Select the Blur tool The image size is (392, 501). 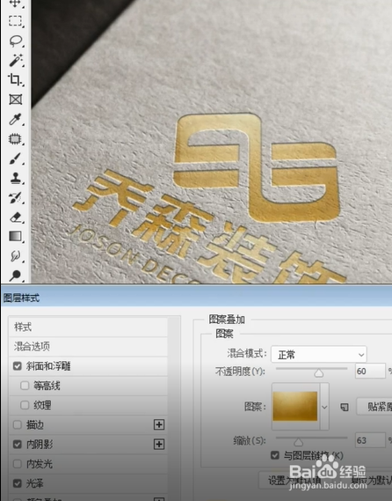15,256
